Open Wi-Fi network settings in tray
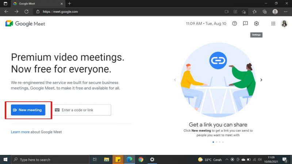The height and width of the screenshot is (164, 292). pos(254,160)
